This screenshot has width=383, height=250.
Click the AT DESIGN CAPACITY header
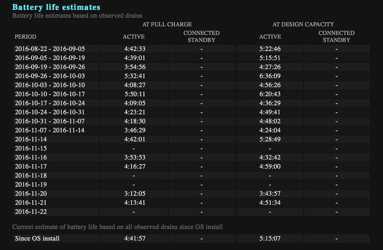303,24
